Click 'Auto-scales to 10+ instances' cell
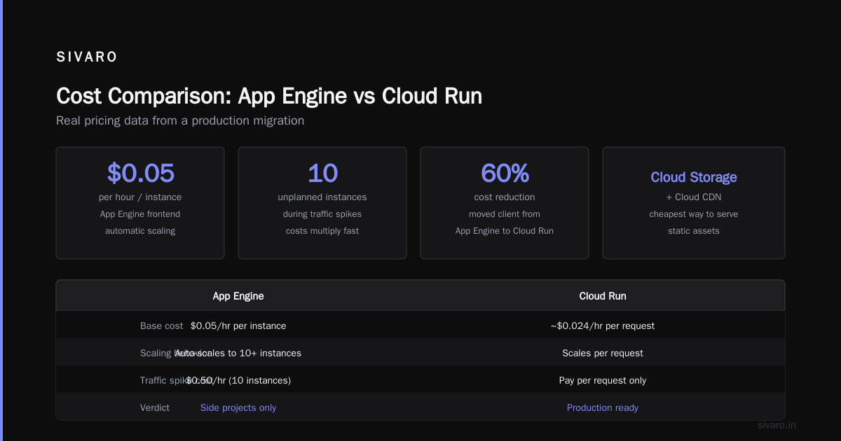This screenshot has width=841, height=441. pos(238,353)
